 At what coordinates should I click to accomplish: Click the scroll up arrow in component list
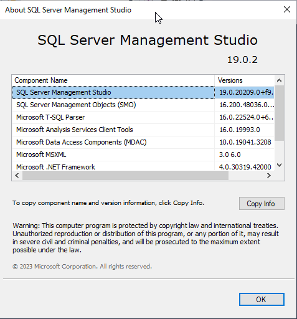(280, 80)
